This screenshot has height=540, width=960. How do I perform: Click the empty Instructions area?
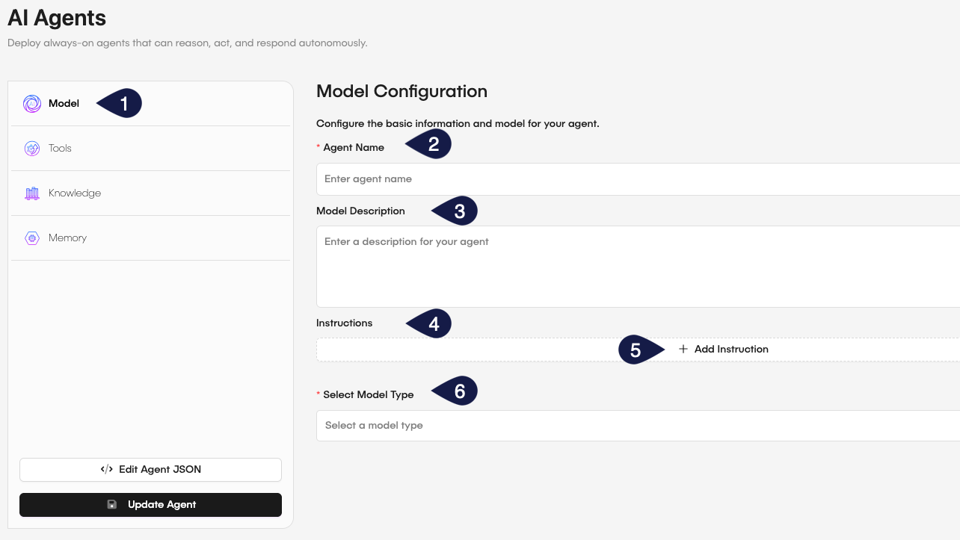[x=449, y=349]
